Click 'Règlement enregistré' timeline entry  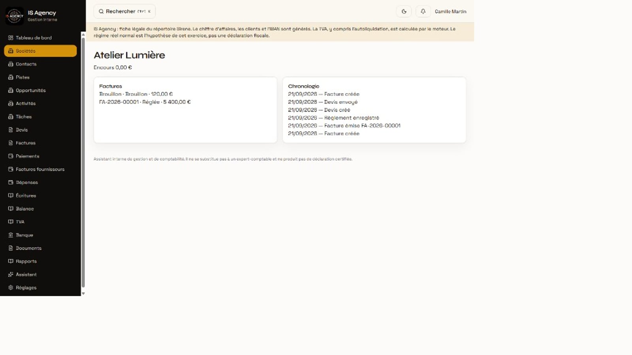[x=333, y=118]
